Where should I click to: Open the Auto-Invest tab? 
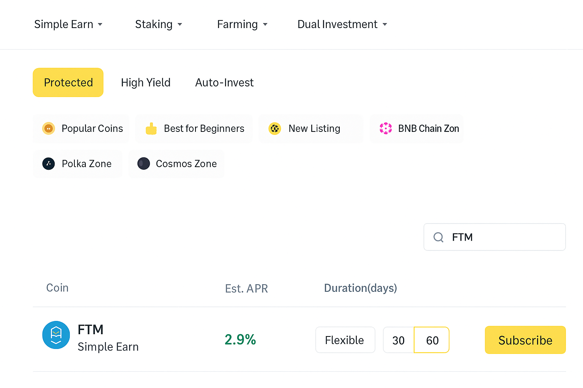click(x=224, y=82)
